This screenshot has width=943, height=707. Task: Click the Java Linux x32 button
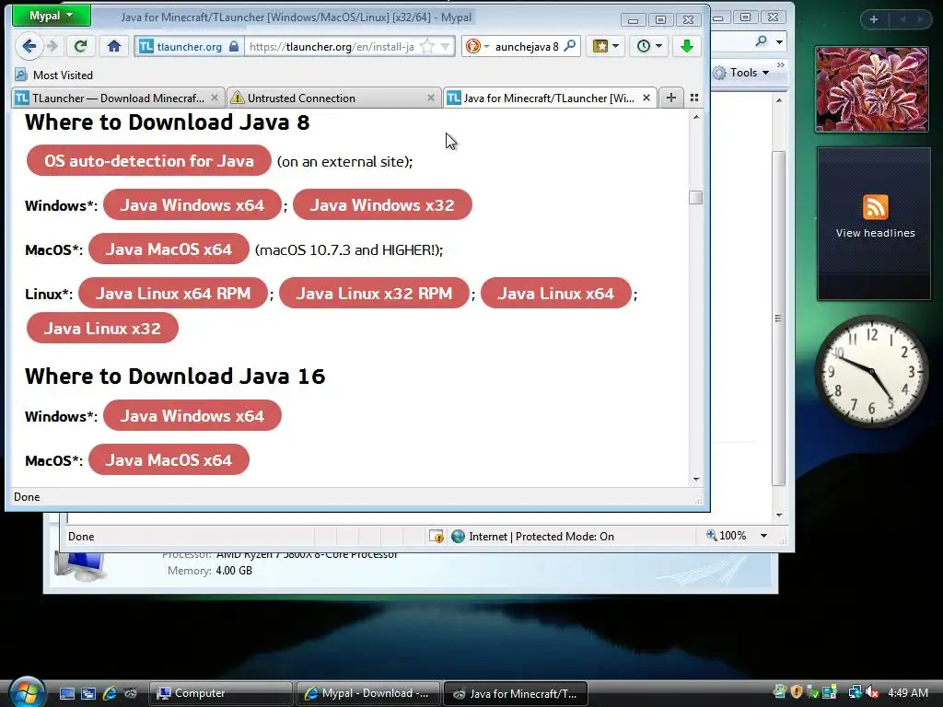click(102, 329)
